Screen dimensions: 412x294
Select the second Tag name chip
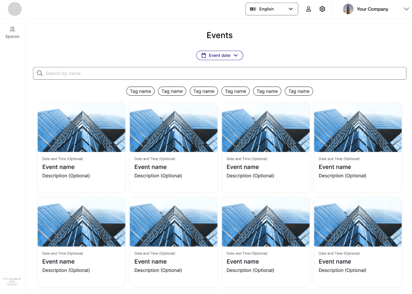tap(172, 91)
